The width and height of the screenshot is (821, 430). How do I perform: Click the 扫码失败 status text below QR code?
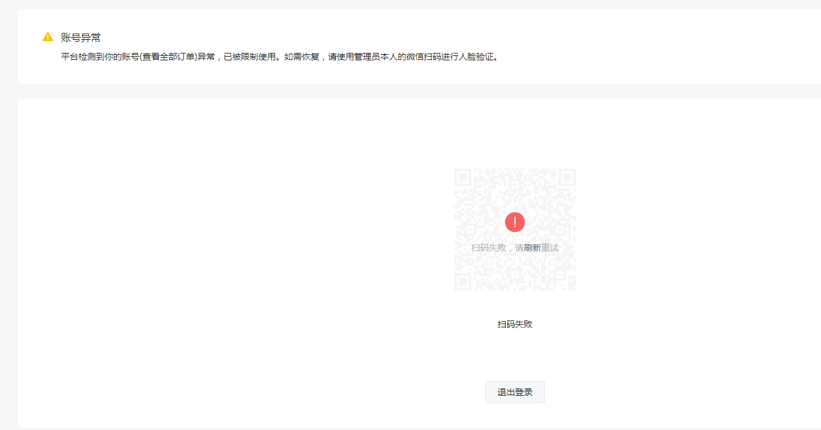pyautogui.click(x=515, y=324)
